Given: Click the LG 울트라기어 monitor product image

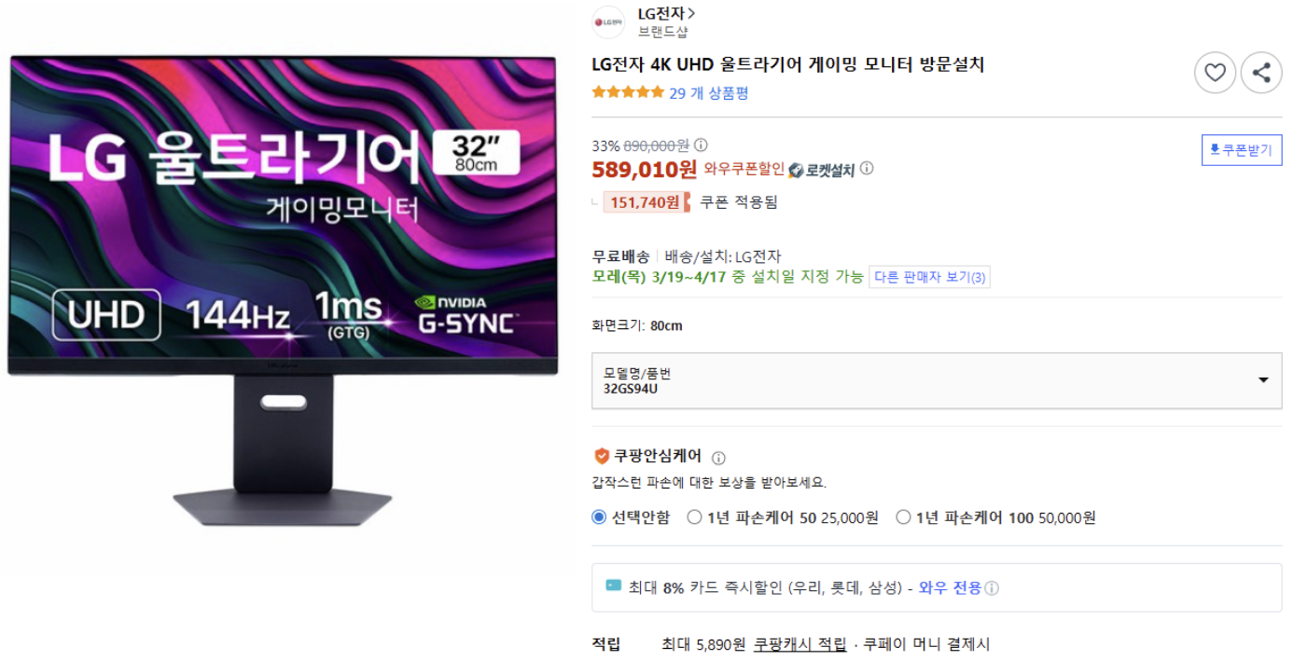Looking at the screenshot, I should pyautogui.click(x=283, y=291).
